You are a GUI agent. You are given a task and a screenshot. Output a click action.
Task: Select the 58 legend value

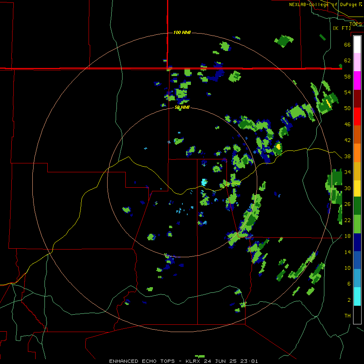pos(347,76)
